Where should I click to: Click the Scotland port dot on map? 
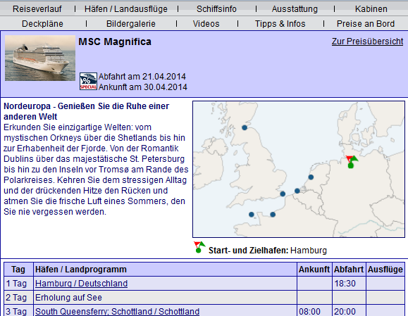tap(245, 127)
